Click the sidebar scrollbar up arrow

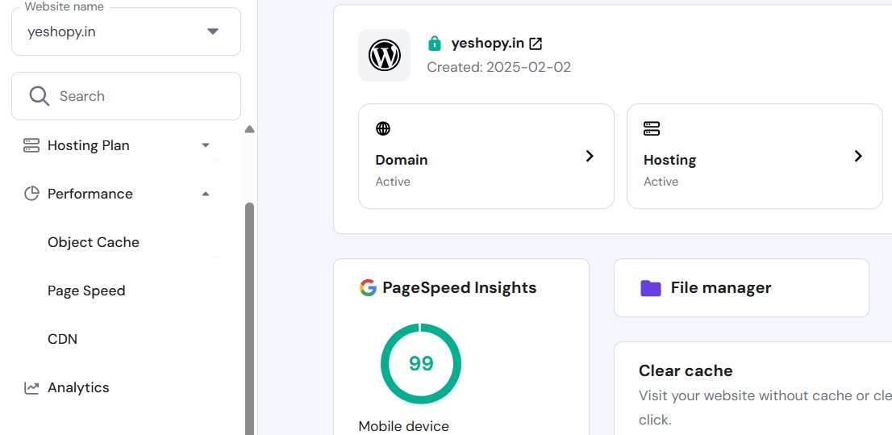point(249,129)
